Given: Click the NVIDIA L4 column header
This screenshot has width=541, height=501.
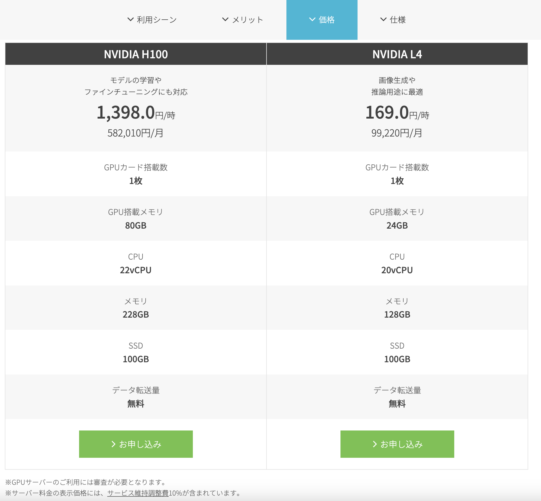Looking at the screenshot, I should [x=397, y=54].
